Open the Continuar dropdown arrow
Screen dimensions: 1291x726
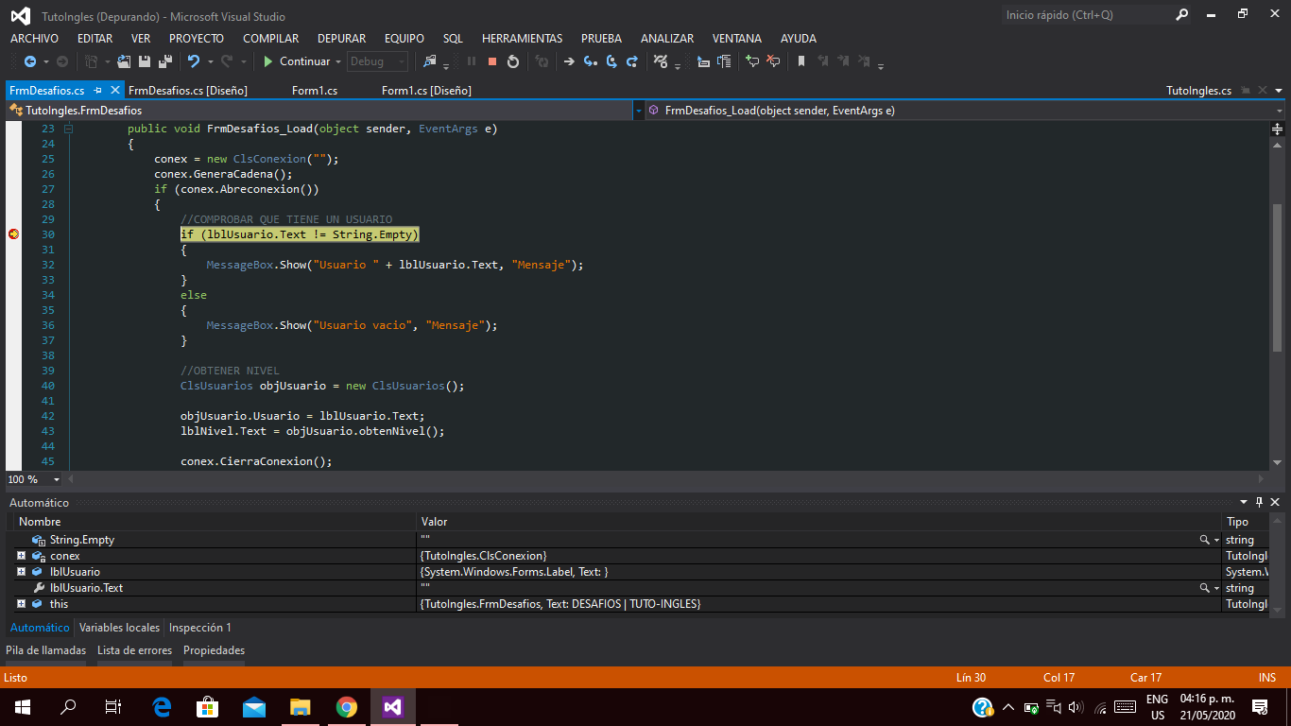338,61
